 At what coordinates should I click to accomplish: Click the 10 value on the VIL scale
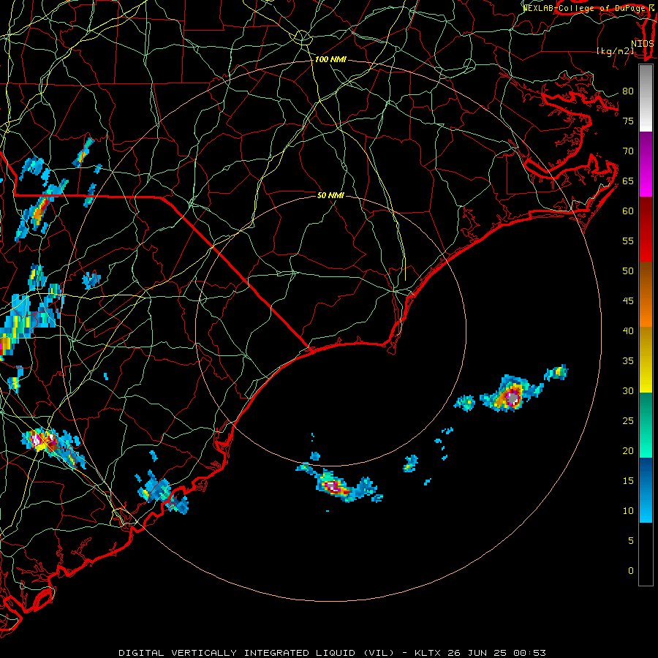coord(628,511)
